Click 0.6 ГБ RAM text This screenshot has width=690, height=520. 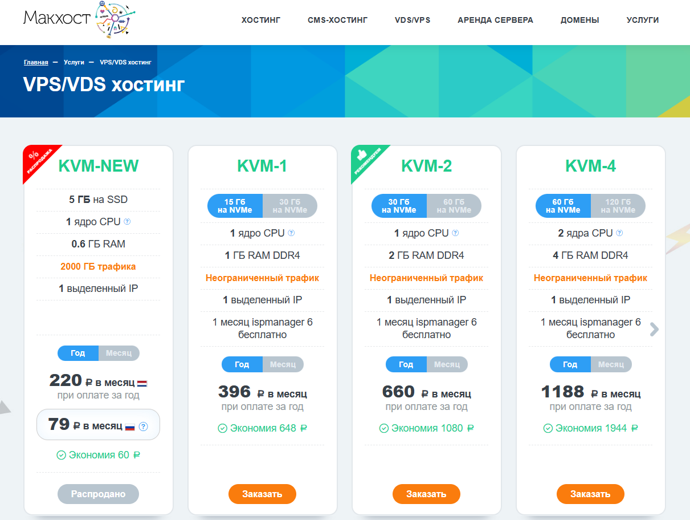(x=98, y=244)
